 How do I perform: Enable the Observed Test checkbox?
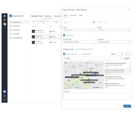click(81, 54)
